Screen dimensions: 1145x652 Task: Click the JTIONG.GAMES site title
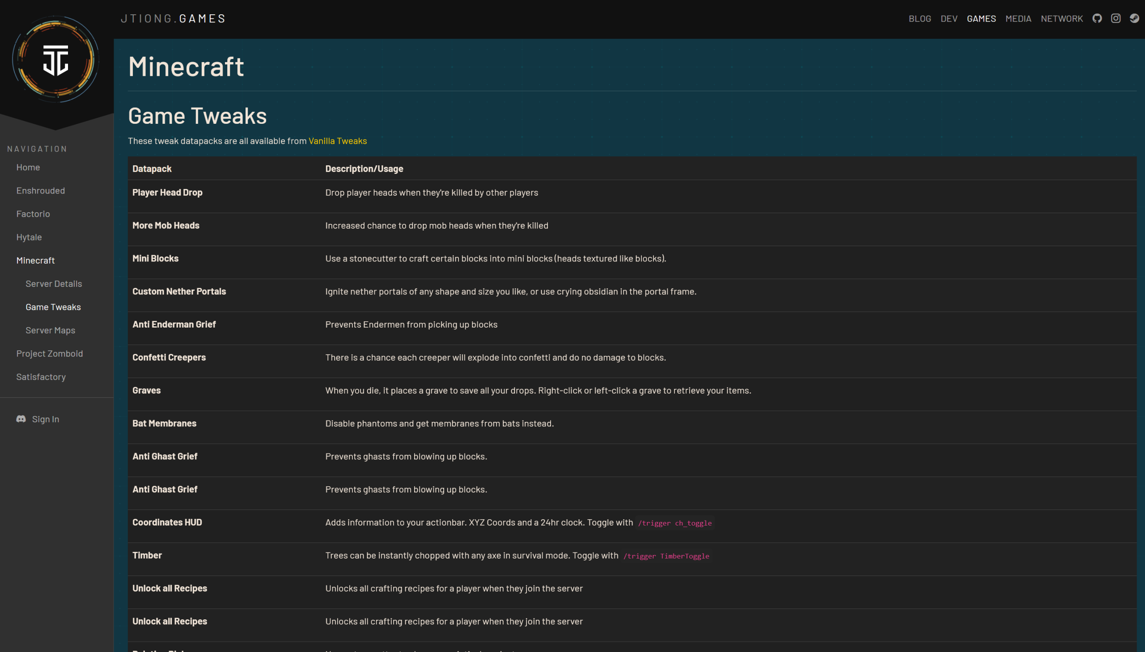coord(173,18)
